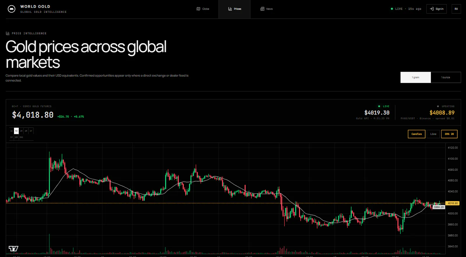
Task: Click the World Gold circular logo icon
Action: [x=11, y=9]
